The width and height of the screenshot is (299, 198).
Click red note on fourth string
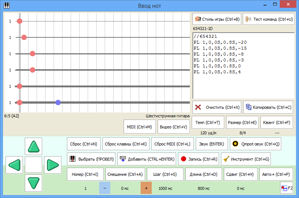click(x=33, y=70)
